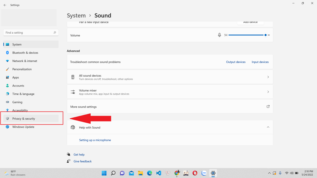Open Zalo from taskbar
This screenshot has height=178, width=317.
click(x=204, y=173)
